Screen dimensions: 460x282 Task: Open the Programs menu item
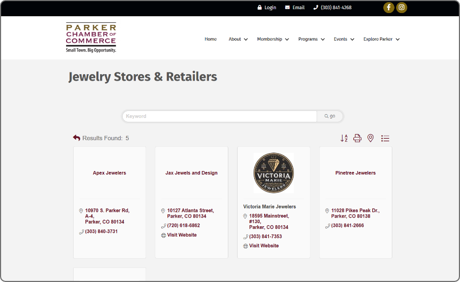pos(308,39)
